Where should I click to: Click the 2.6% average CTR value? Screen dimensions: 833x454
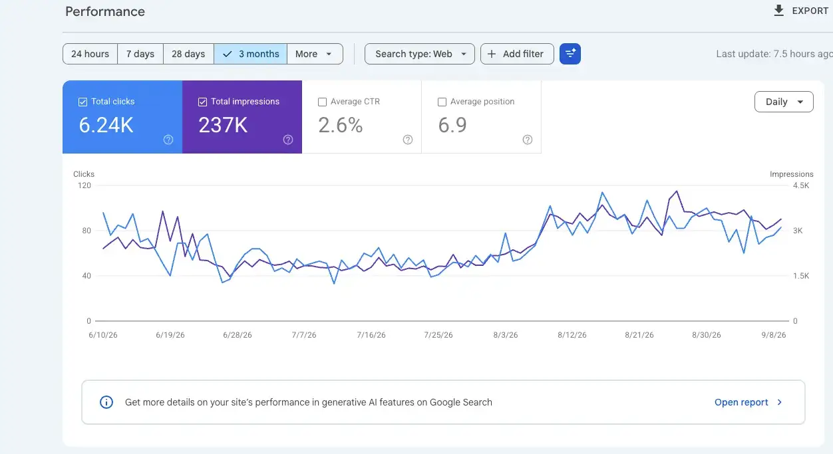(341, 124)
